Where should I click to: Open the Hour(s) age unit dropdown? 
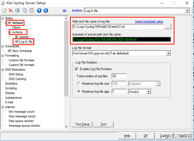click(x=148, y=92)
